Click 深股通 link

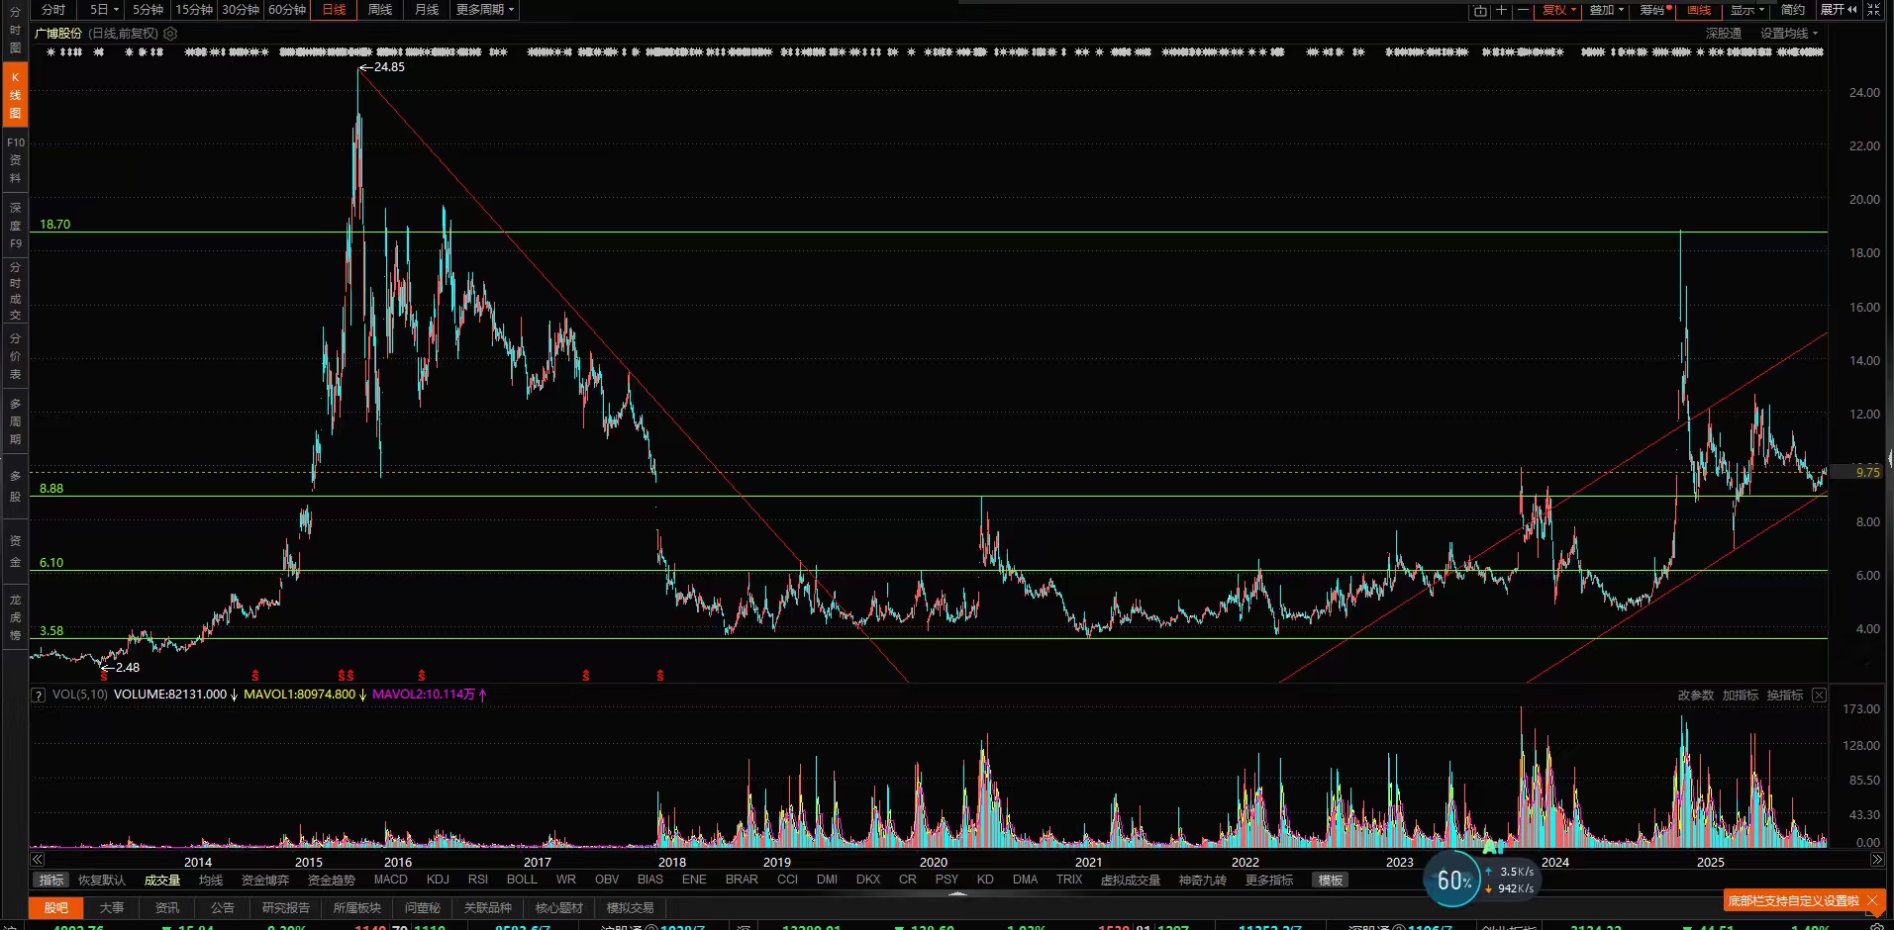coord(1724,34)
